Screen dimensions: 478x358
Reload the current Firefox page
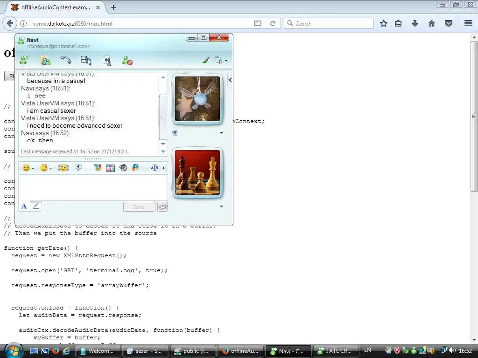click(x=273, y=23)
